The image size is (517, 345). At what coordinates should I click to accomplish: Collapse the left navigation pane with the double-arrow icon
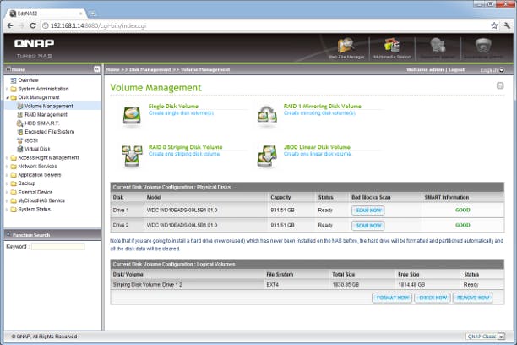point(96,69)
